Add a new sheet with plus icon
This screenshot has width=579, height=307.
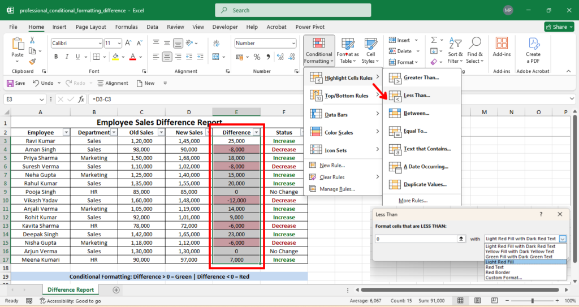click(116, 290)
